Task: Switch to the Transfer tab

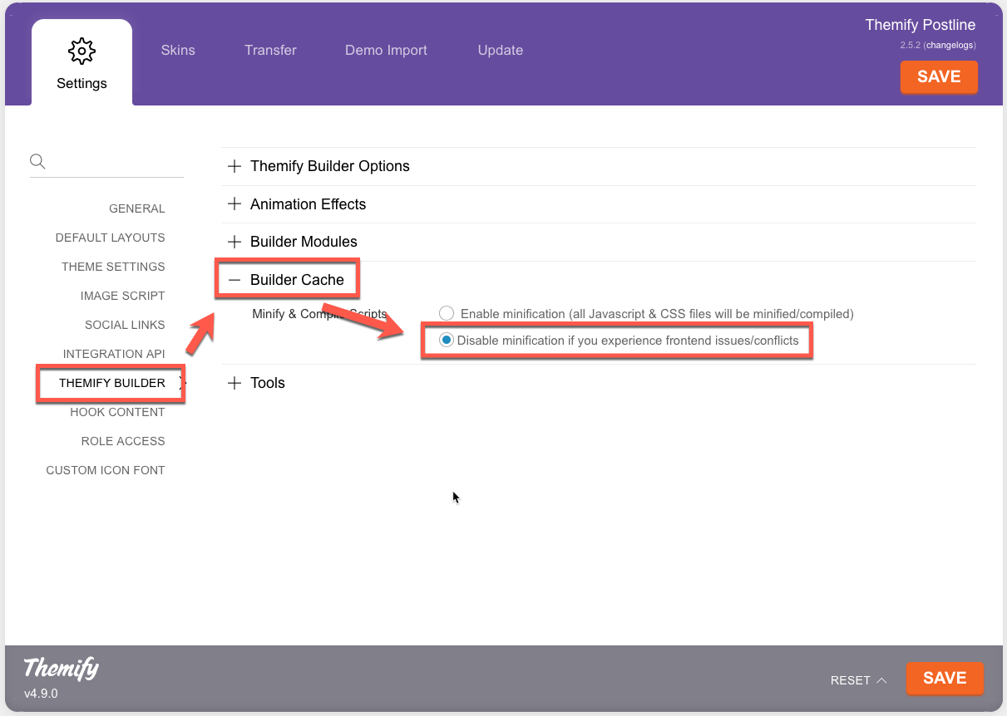Action: (270, 50)
